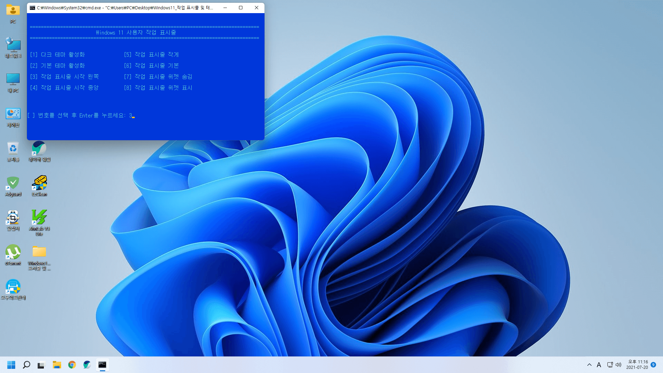
Task: Maximize the cmd window
Action: coord(241,8)
